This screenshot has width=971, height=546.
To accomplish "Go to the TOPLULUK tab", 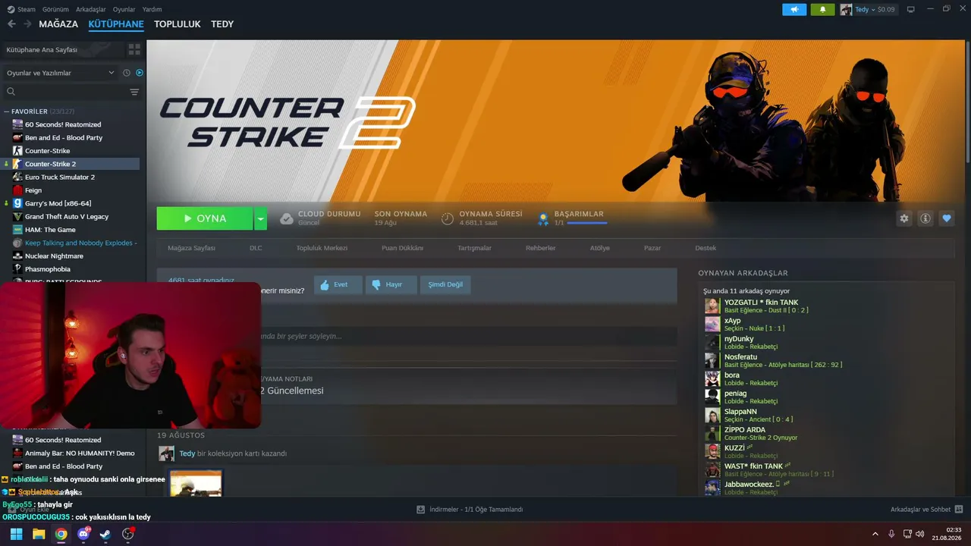I will click(x=178, y=24).
